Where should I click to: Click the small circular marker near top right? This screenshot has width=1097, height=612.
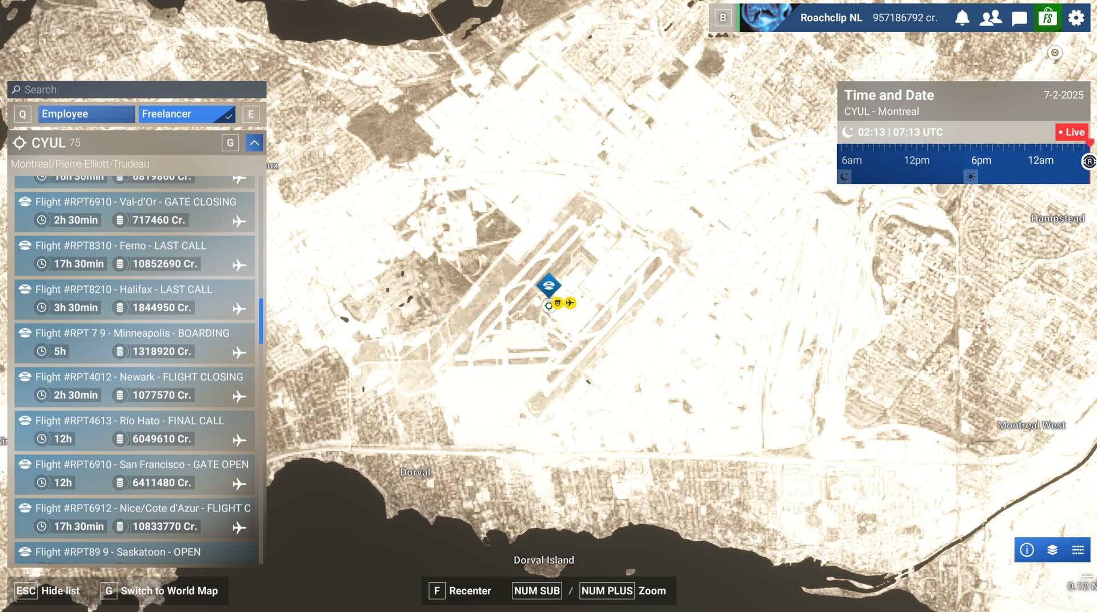click(1055, 53)
